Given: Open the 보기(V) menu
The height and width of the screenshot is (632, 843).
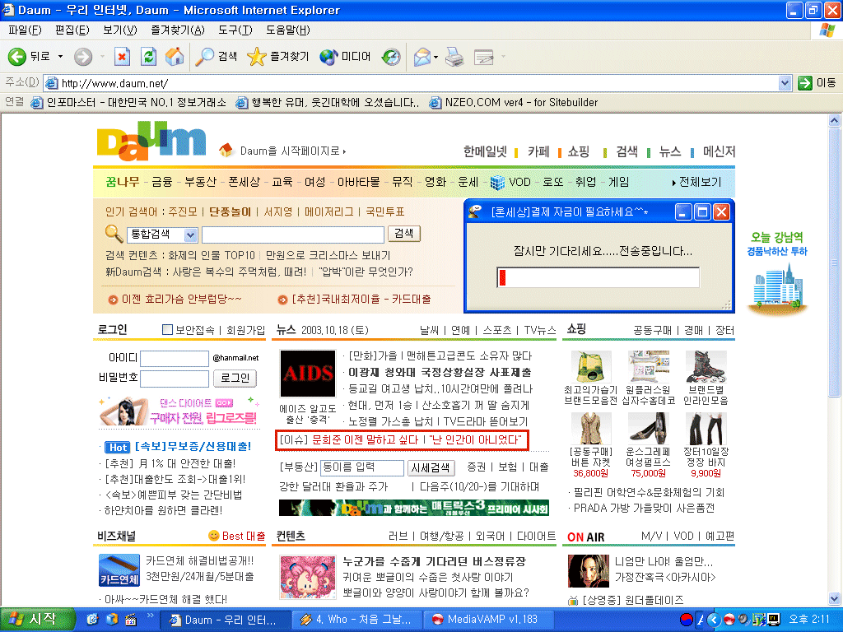Looking at the screenshot, I should 120,30.
